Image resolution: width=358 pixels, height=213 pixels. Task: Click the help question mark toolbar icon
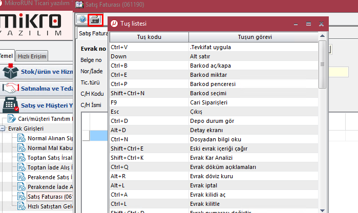tap(81, 20)
